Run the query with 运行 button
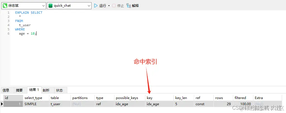This screenshot has height=113, width=286. [x=100, y=6]
